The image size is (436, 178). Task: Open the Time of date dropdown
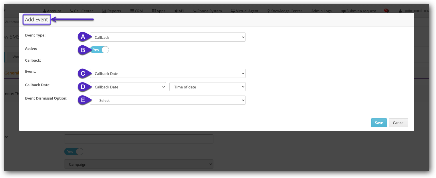click(207, 87)
